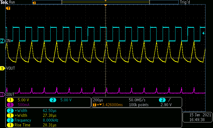
Task: Click the trigger T icon in the record view bar
Action: pos(34,2)
